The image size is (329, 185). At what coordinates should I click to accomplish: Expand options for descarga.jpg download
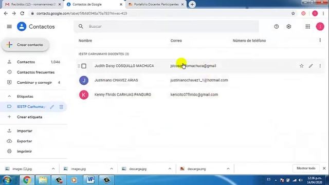pyautogui.click(x=170, y=169)
